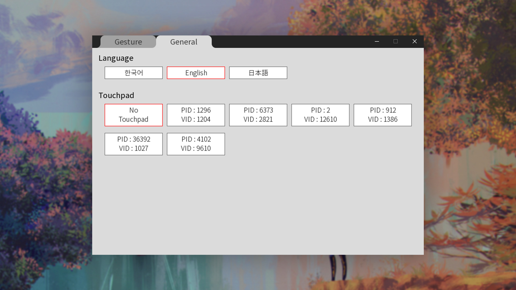Choose the No Touchpad option

[x=134, y=115]
